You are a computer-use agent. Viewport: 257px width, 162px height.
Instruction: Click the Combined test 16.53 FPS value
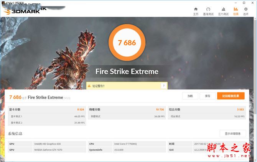239,116
